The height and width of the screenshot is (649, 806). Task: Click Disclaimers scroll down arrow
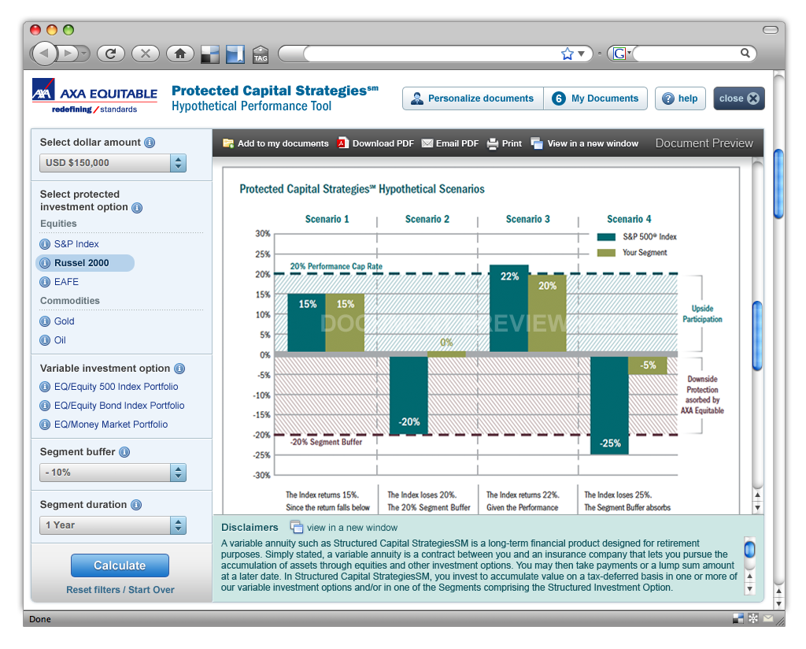click(x=750, y=589)
